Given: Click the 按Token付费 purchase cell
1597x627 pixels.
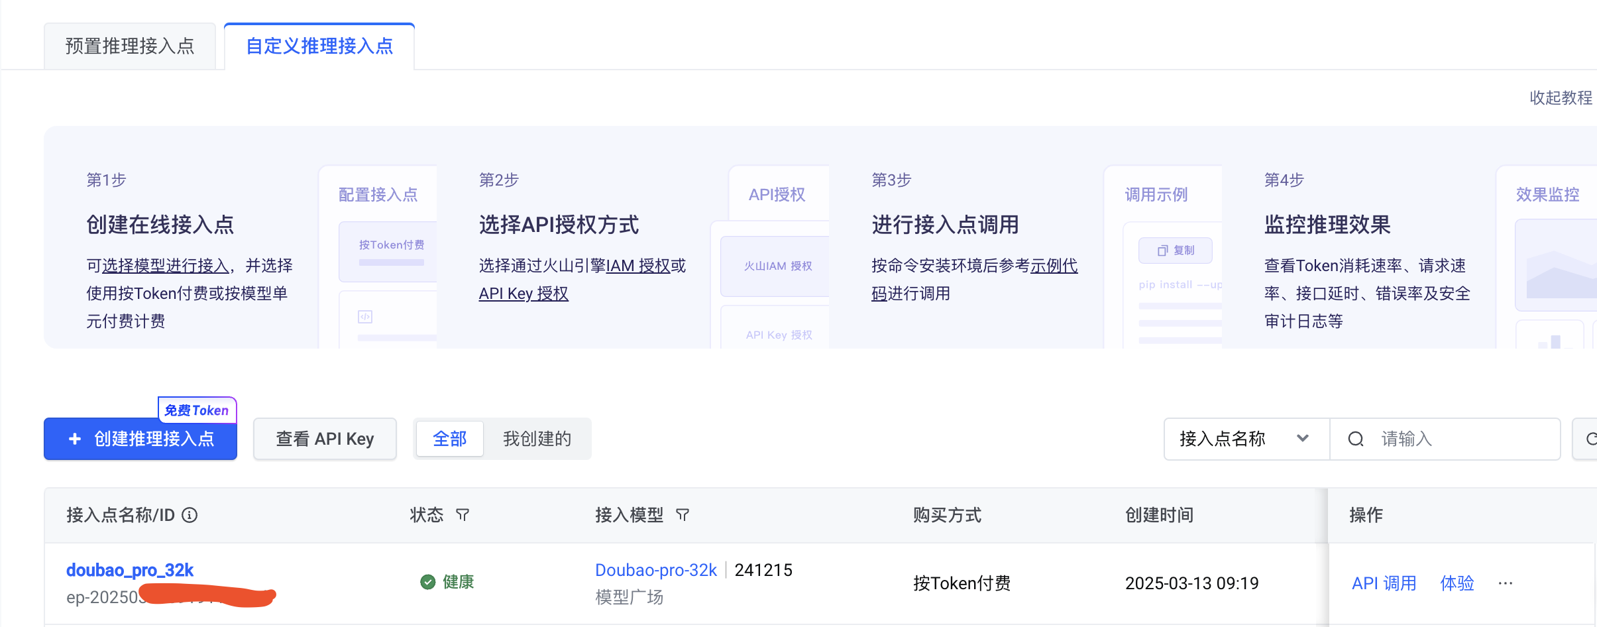Looking at the screenshot, I should pos(962,583).
